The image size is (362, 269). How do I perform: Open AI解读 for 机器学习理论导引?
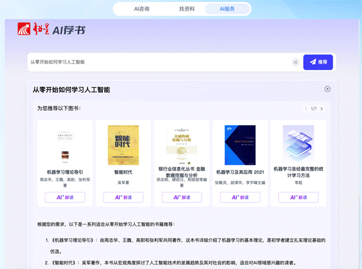point(65,198)
